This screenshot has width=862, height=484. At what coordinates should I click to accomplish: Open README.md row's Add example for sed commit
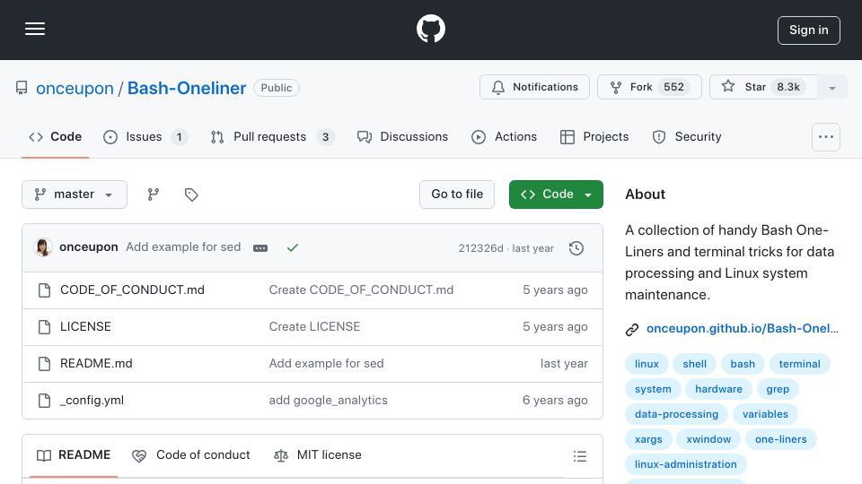coord(326,363)
